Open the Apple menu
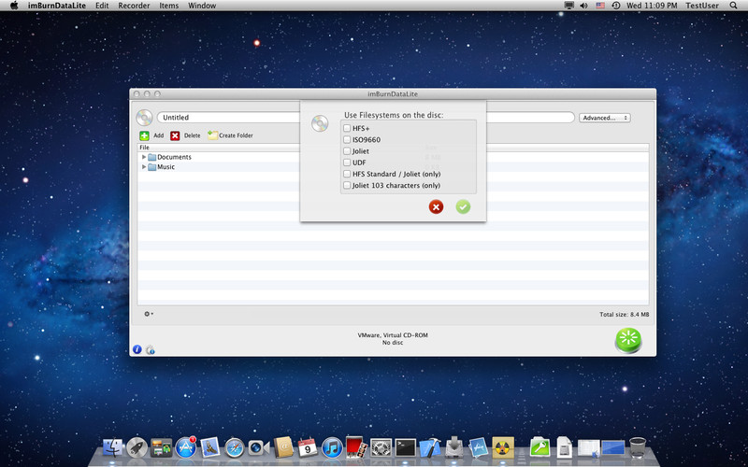 click(14, 6)
